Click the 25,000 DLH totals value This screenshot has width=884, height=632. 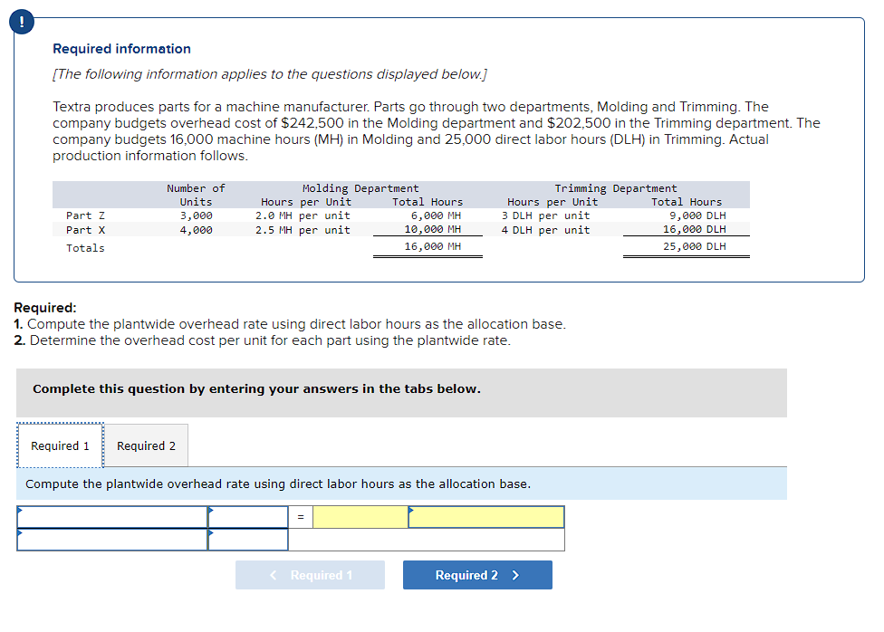pyautogui.click(x=695, y=246)
